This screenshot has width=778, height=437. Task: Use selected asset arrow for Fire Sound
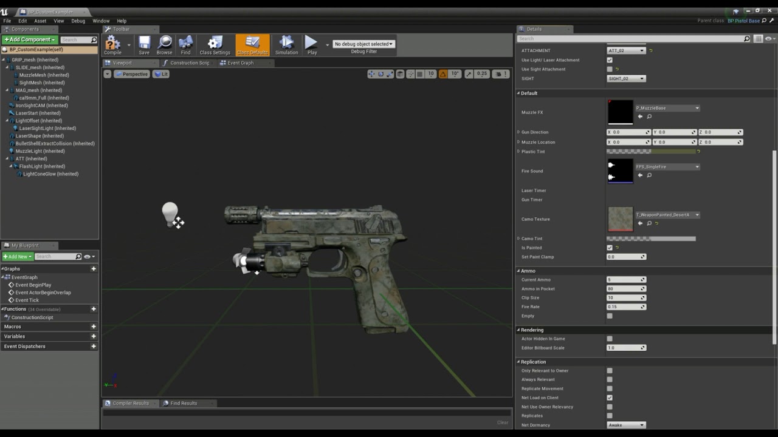point(640,175)
